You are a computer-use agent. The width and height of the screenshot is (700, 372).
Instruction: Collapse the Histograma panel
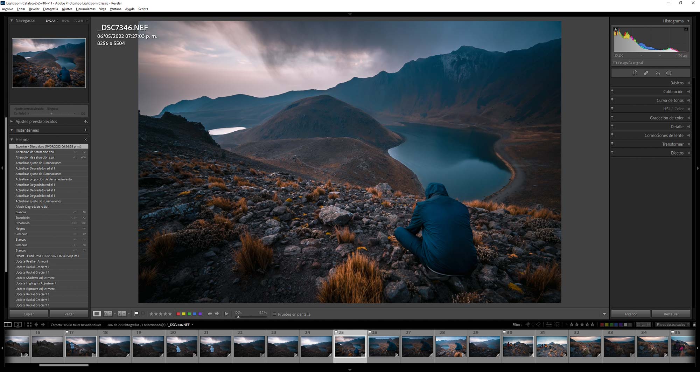pyautogui.click(x=688, y=21)
